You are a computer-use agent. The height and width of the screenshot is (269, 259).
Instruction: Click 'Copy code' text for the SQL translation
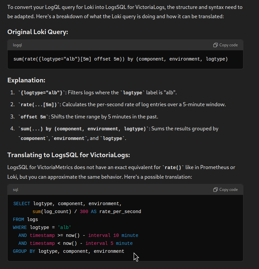(x=228, y=190)
